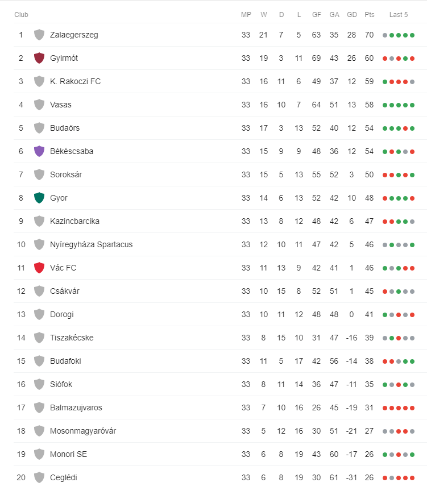Click the Club column header
Image resolution: width=427 pixels, height=499 pixels.
click(x=22, y=15)
